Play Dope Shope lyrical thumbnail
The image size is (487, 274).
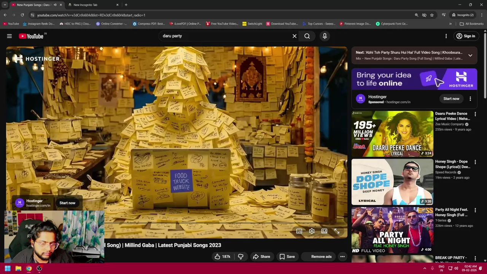pos(392,182)
